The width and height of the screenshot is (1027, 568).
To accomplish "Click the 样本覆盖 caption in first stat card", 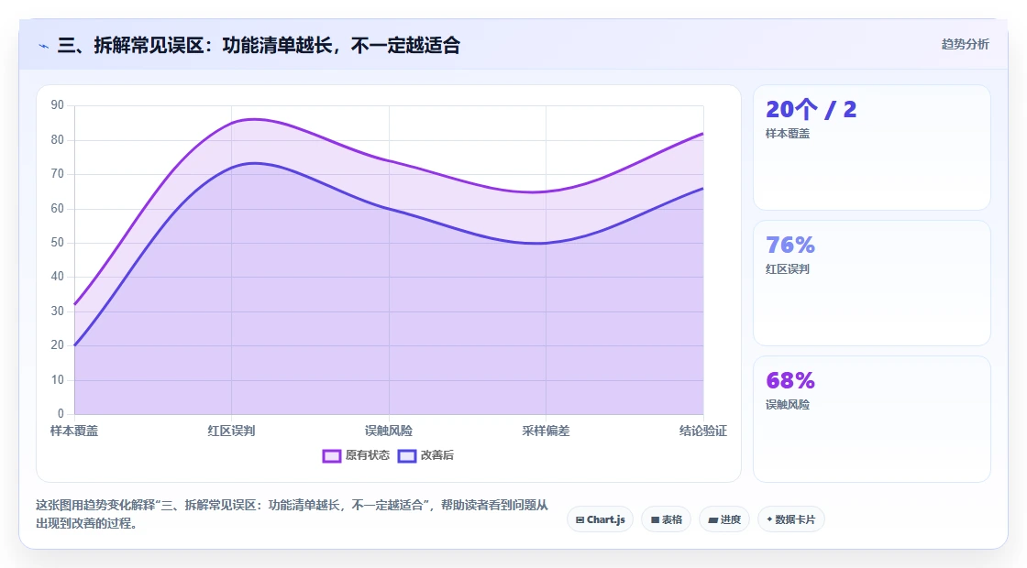I will 788,134.
